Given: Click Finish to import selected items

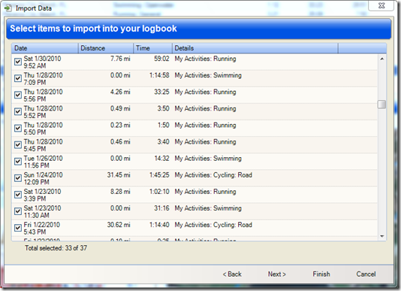Looking at the screenshot, I should click(x=321, y=274).
